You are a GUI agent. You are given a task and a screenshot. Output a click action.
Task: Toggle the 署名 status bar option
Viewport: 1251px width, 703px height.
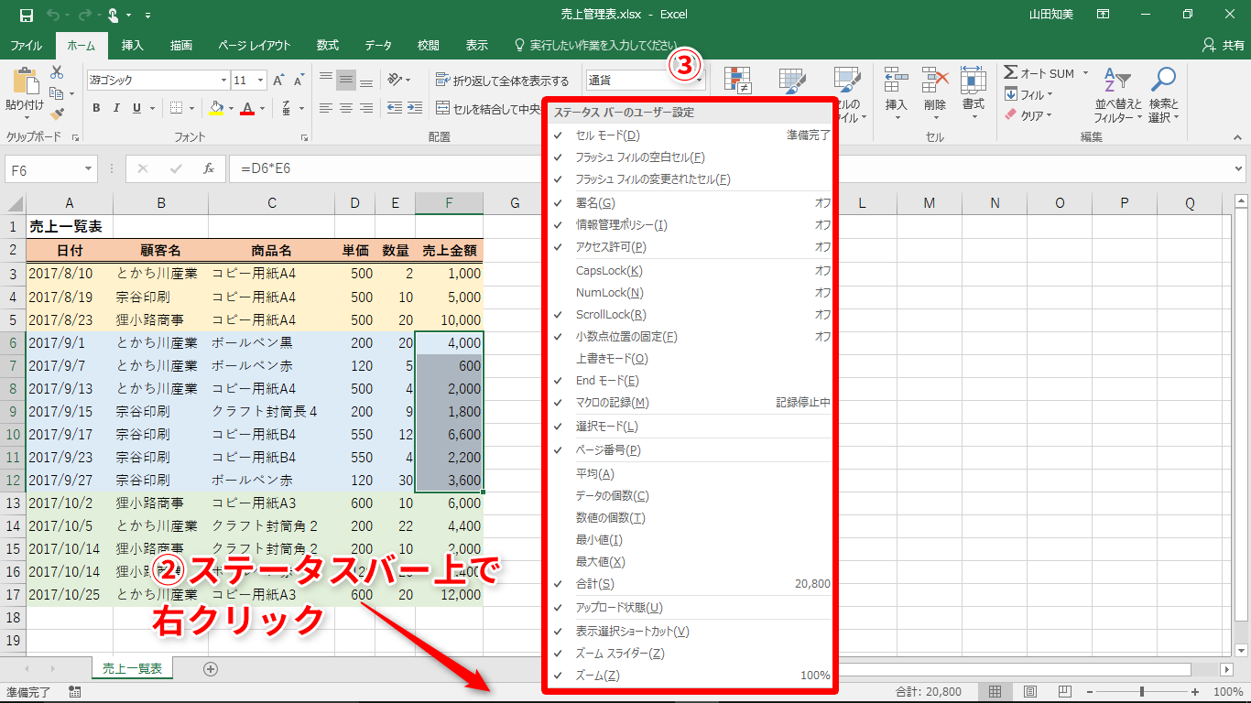click(x=691, y=203)
